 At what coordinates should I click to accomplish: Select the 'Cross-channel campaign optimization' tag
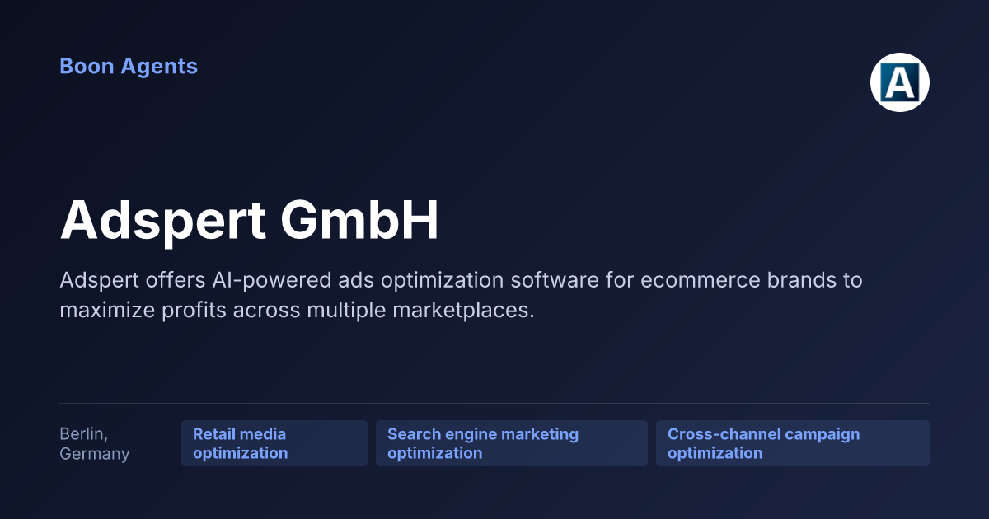point(793,443)
